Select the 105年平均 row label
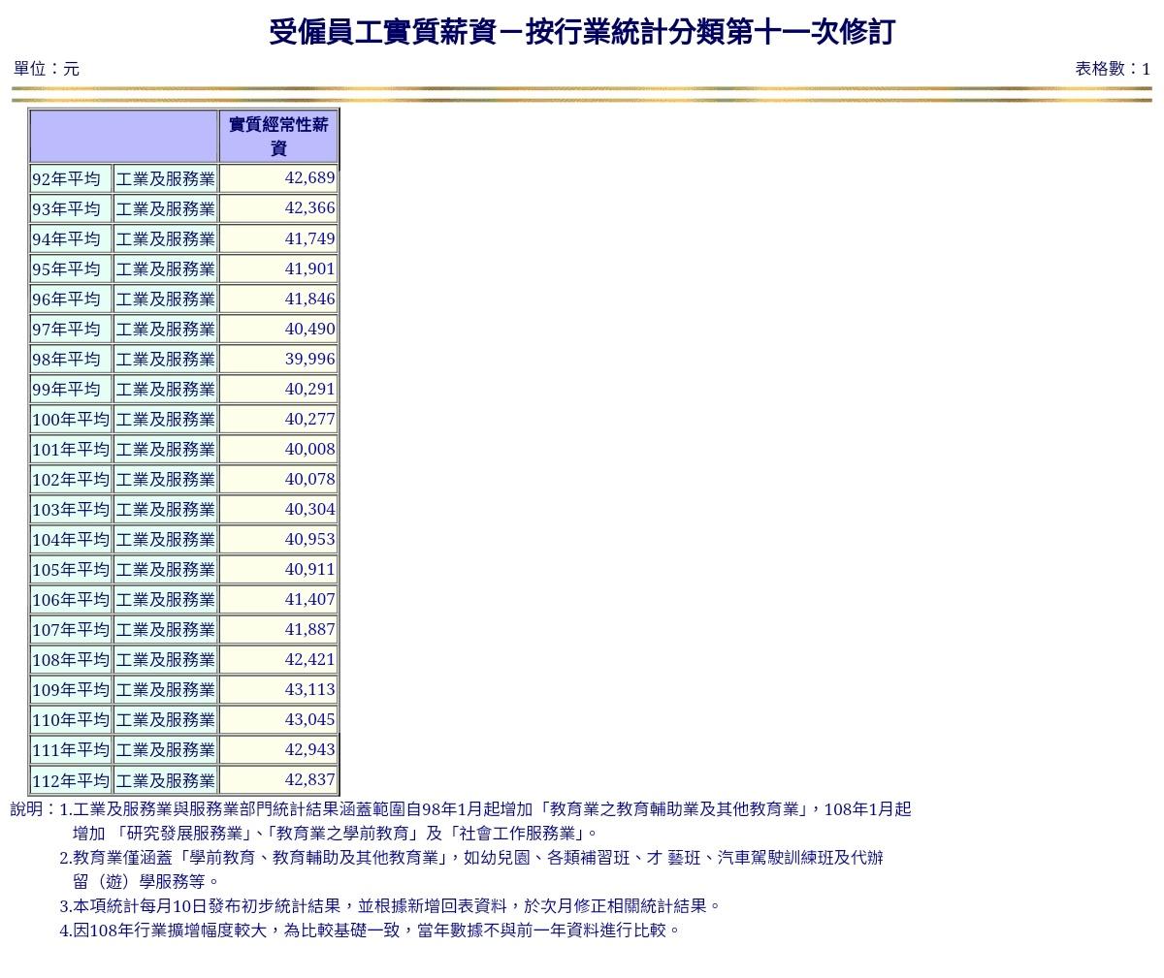 coord(70,570)
